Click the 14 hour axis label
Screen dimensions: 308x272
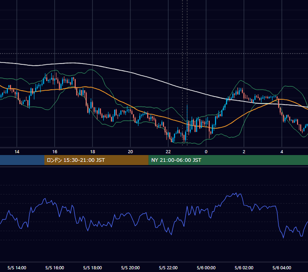tap(17, 152)
